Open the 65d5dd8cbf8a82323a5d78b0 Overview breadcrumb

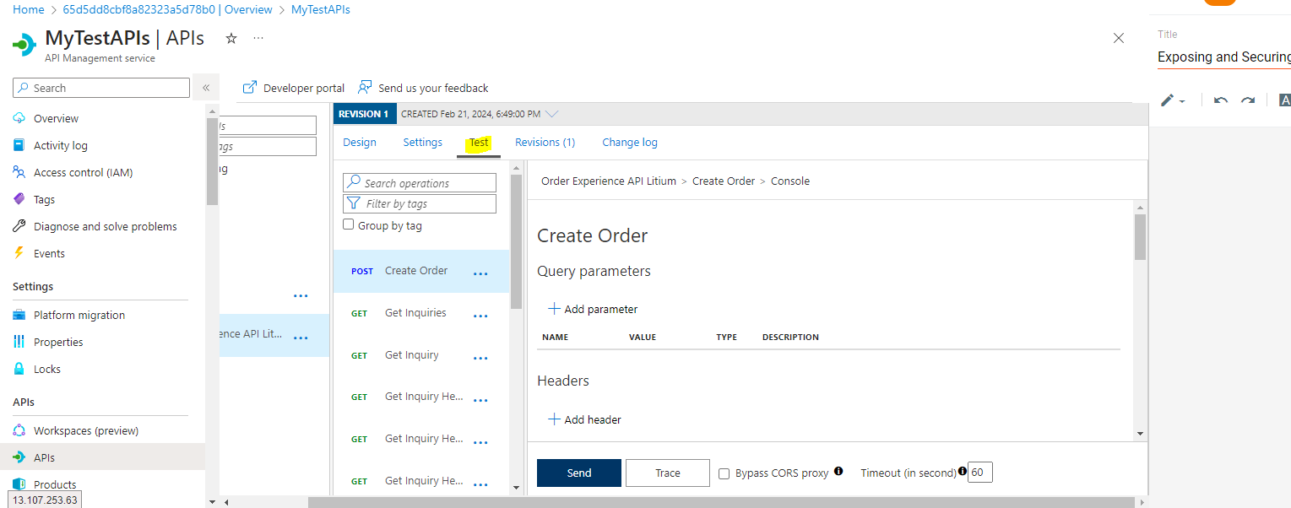coord(168,10)
